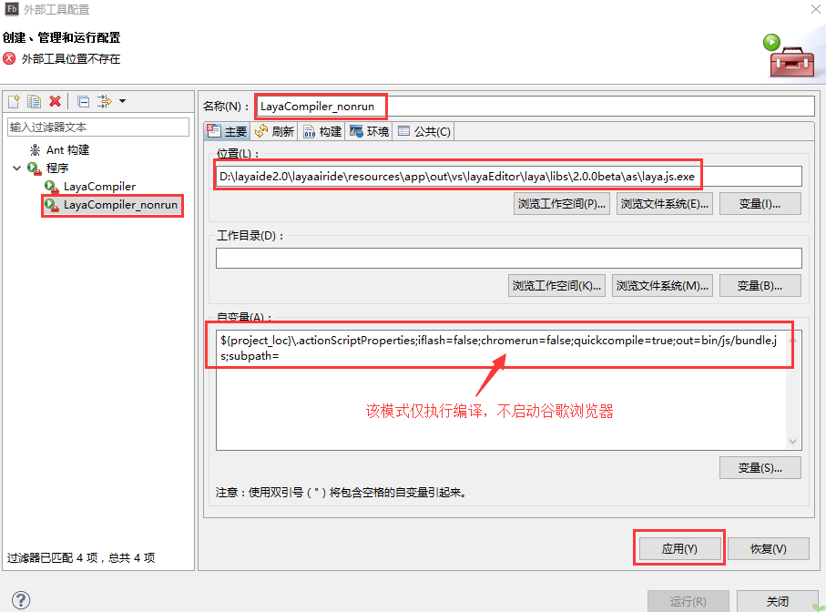Click 浏览文件系统(E)... for location
Screen dimensions: 826x612
coord(664,204)
